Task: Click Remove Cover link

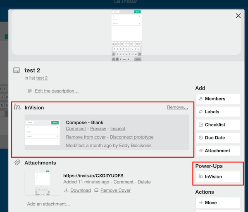Action: click(115, 190)
